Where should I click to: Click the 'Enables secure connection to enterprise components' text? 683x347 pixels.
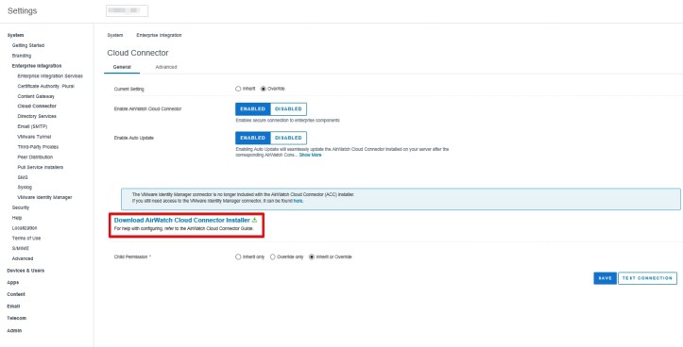pos(287,121)
